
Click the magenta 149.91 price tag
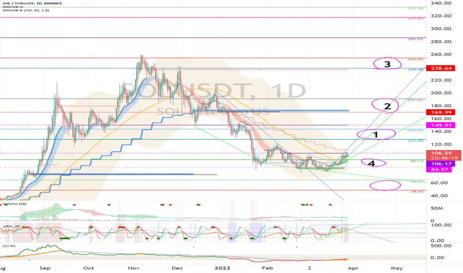(x=441, y=125)
